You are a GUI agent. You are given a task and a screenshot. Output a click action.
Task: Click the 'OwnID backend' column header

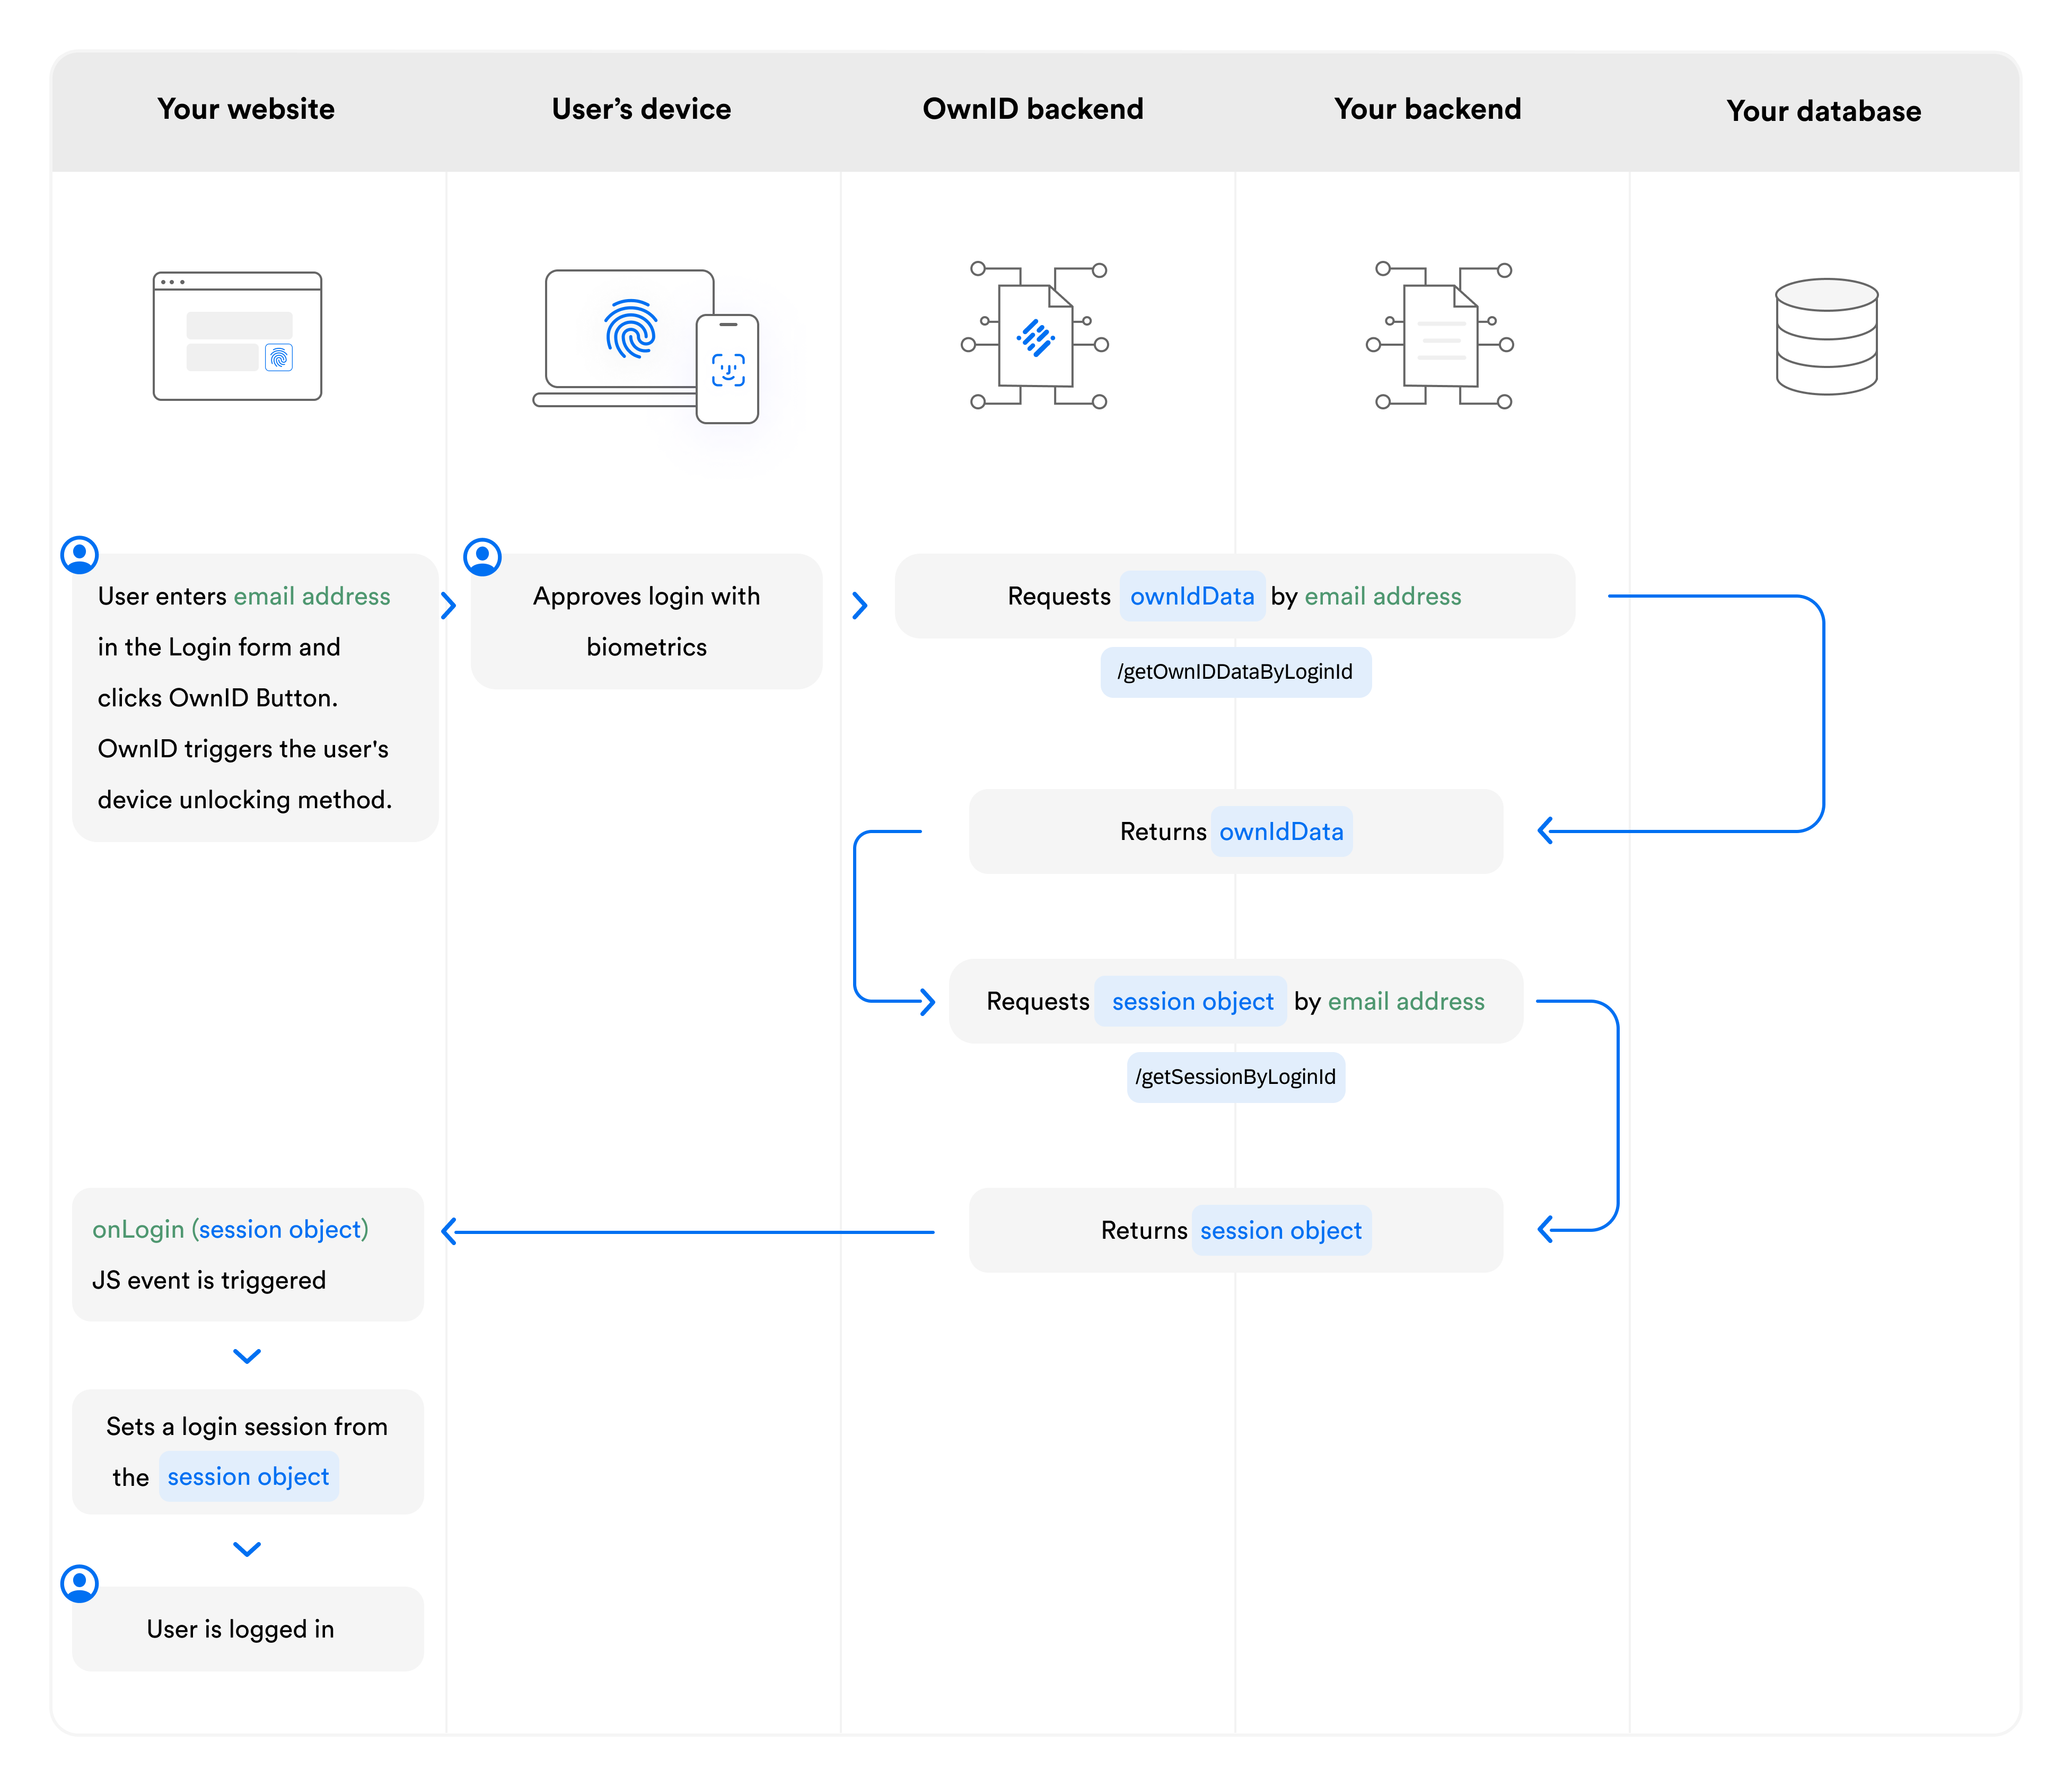[1032, 109]
